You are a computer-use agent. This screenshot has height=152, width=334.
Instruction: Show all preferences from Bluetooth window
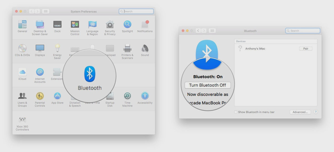click(x=212, y=31)
